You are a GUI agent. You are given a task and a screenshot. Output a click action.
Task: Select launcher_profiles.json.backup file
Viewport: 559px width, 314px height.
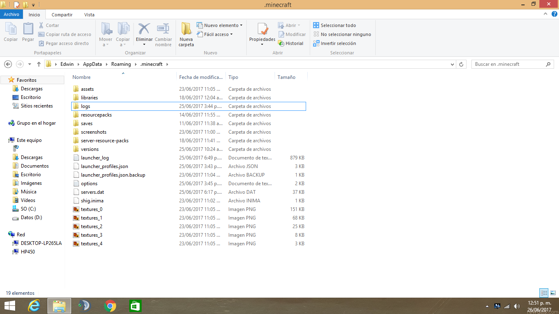point(188,175)
